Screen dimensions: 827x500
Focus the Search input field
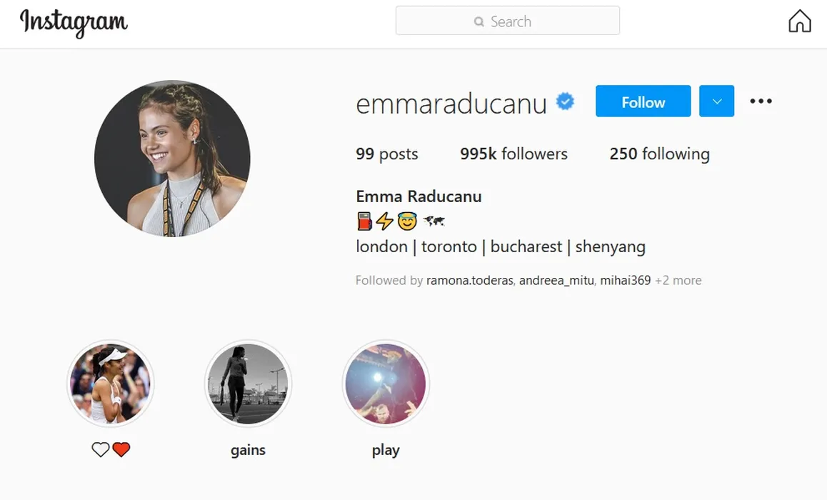pos(507,21)
